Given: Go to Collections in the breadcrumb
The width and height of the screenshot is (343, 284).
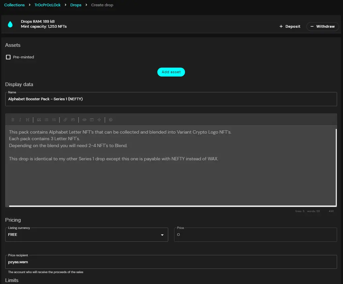Looking at the screenshot, I should (14, 5).
